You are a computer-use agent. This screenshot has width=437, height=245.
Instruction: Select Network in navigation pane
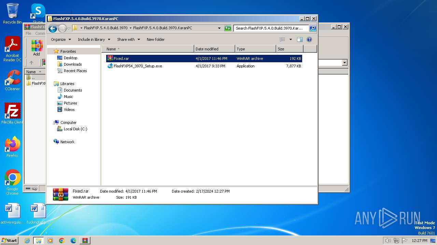point(67,142)
